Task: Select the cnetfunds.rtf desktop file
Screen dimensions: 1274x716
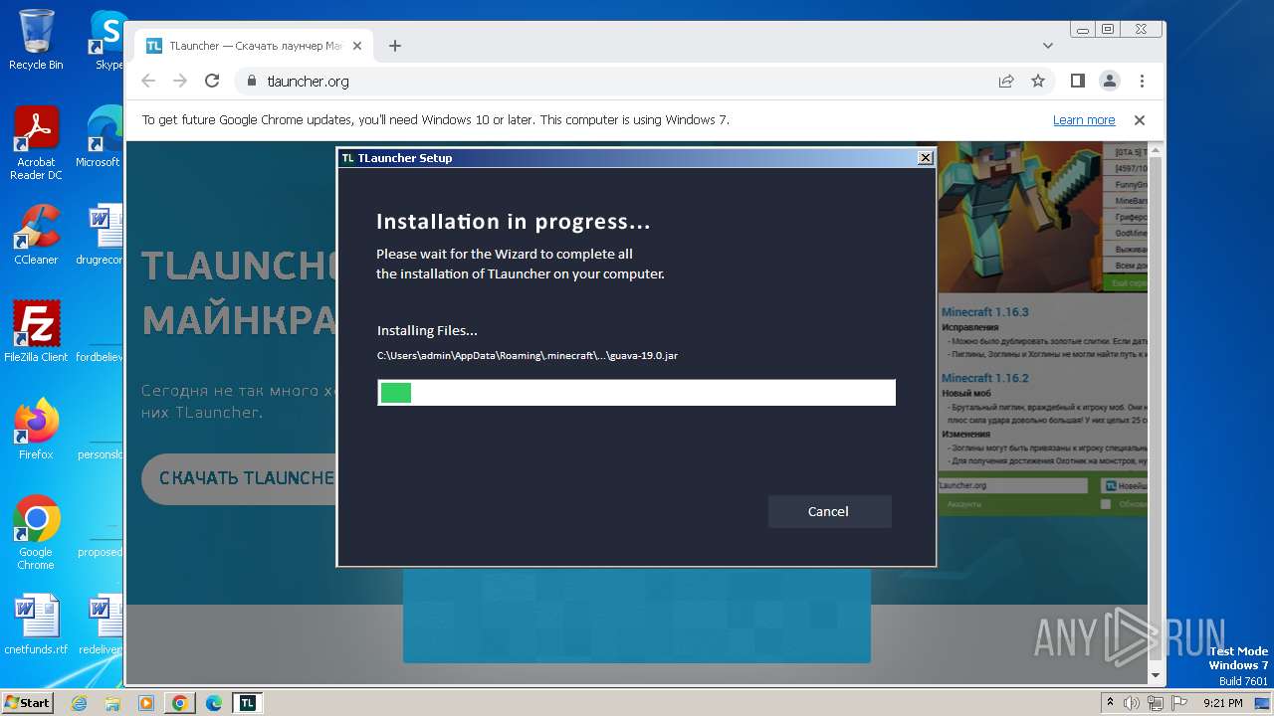Action: click(x=36, y=625)
